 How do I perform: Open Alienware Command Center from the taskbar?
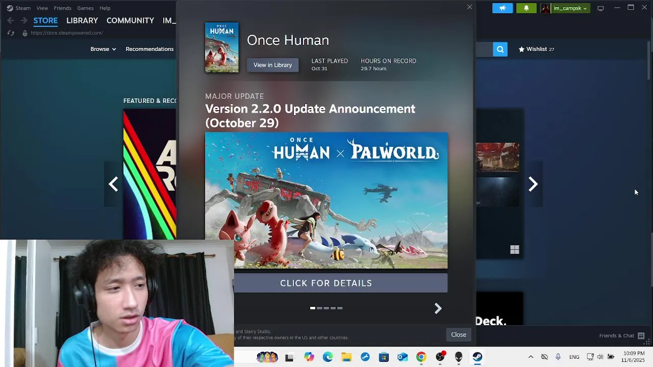click(x=459, y=357)
